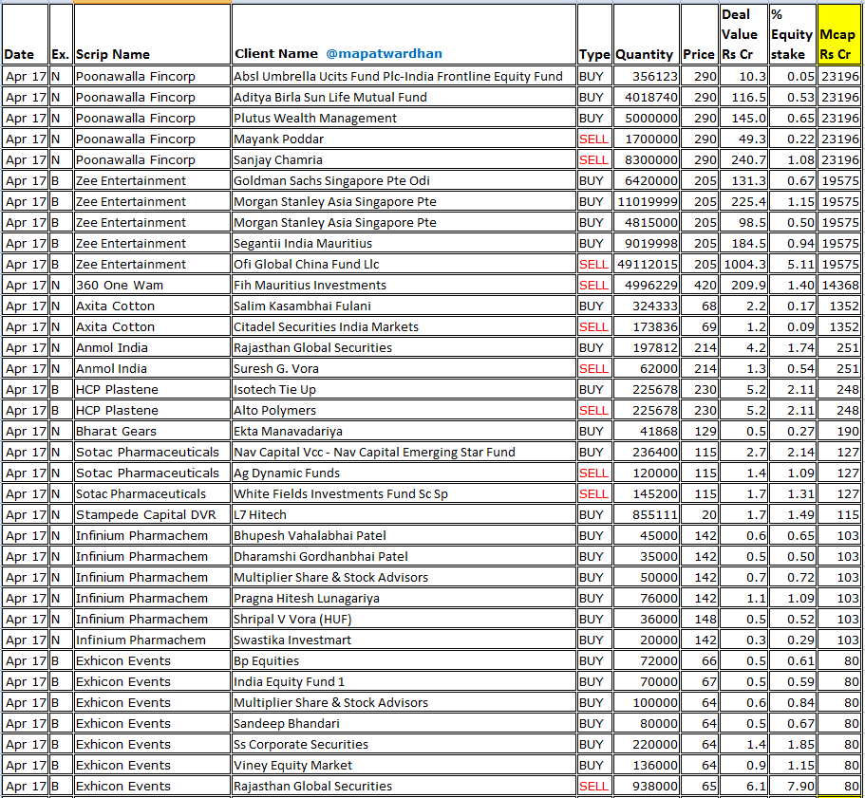Click the Mcap value 14368
865x798 pixels.
(838, 285)
